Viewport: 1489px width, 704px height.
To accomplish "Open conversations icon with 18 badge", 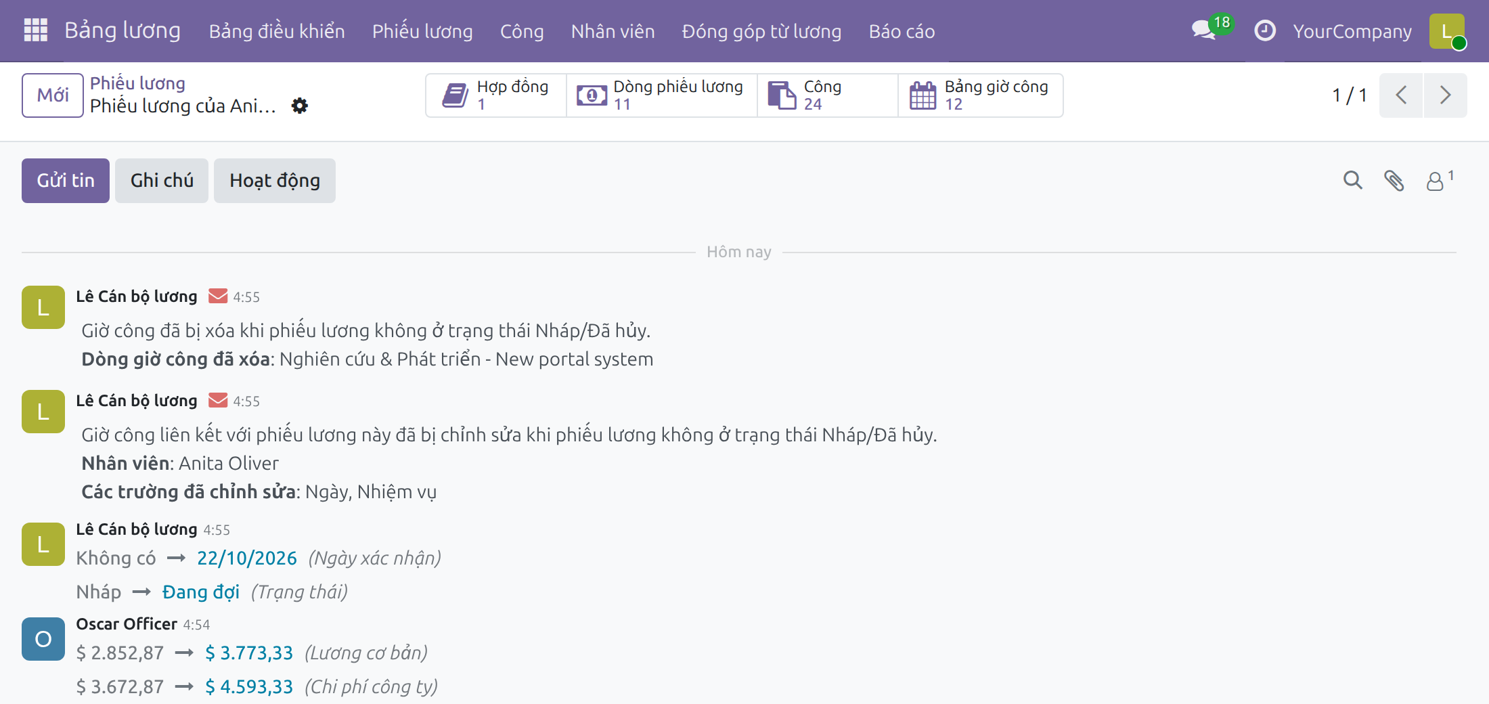I will 1211,29.
